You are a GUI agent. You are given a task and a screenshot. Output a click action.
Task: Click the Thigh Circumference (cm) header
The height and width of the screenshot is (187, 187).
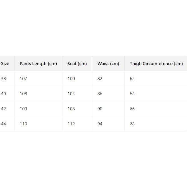[156, 64]
